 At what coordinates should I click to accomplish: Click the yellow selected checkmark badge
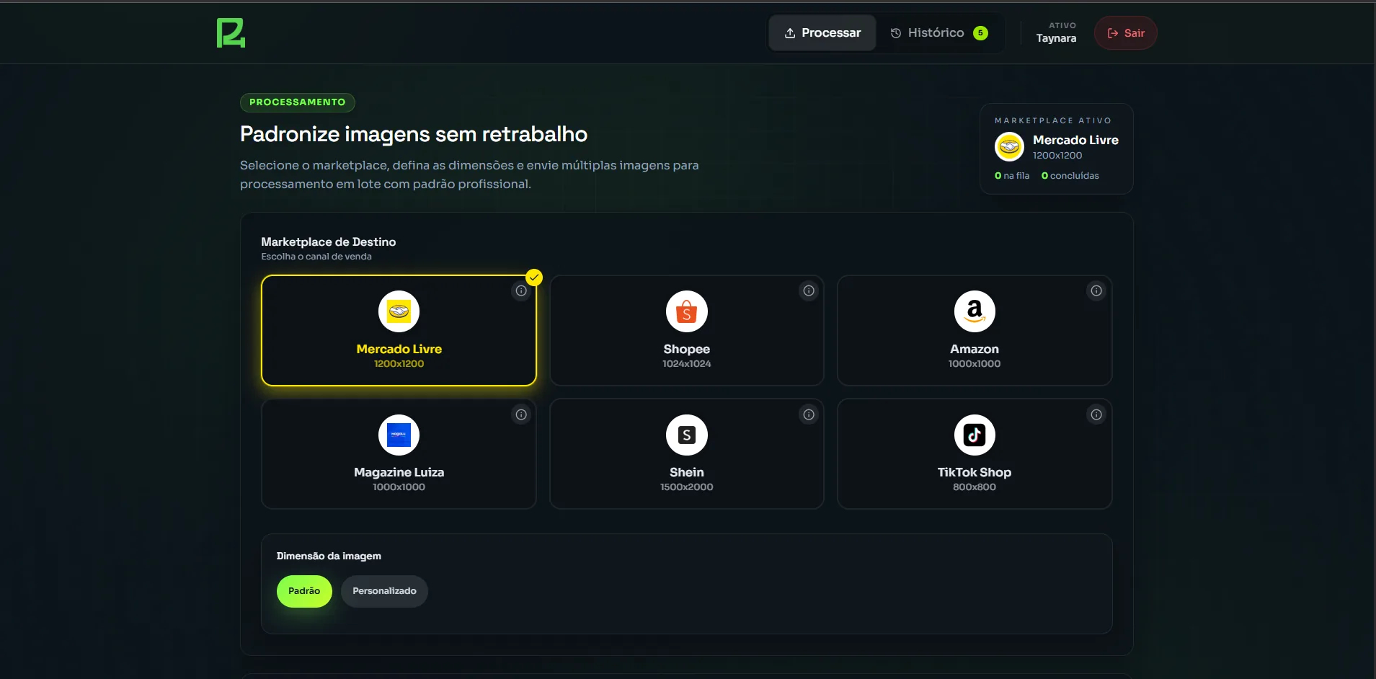[x=534, y=278]
